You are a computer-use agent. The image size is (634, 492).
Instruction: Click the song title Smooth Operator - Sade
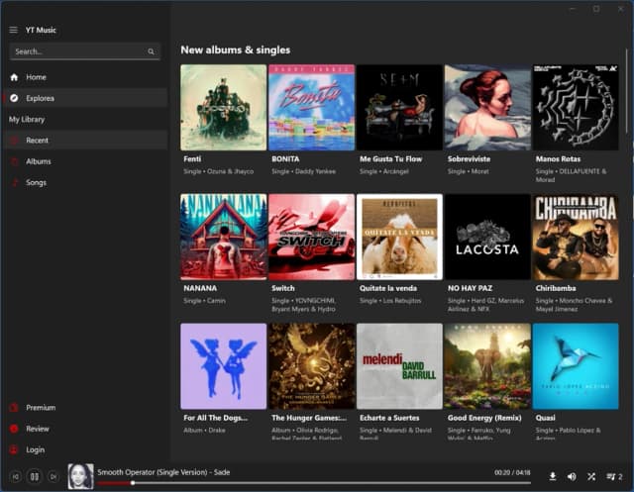tap(163, 472)
